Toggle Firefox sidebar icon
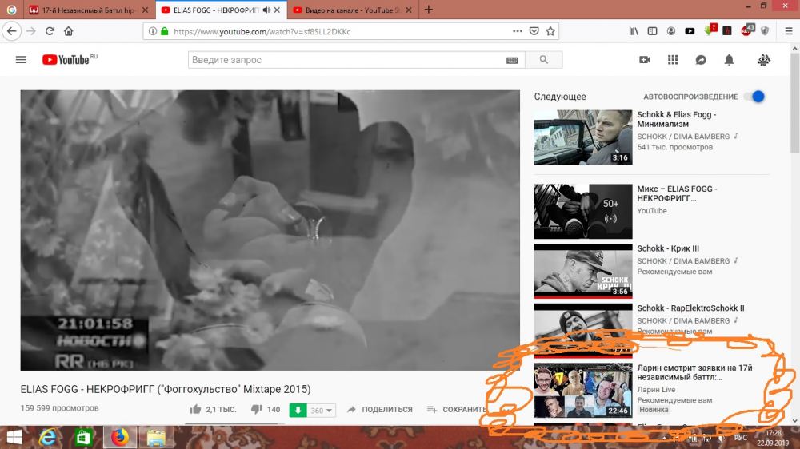Screen dimensions: 800x449 point(652,31)
